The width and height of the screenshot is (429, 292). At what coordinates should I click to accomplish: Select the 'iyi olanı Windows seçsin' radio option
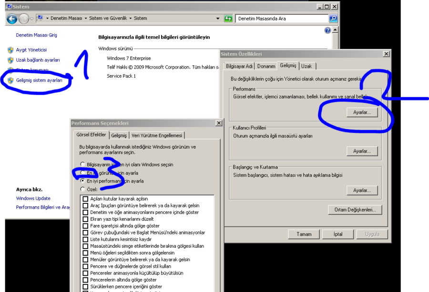coord(82,164)
